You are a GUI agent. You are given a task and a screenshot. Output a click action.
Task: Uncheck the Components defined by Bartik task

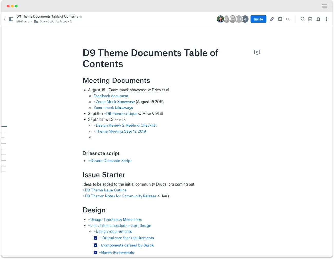95,245
